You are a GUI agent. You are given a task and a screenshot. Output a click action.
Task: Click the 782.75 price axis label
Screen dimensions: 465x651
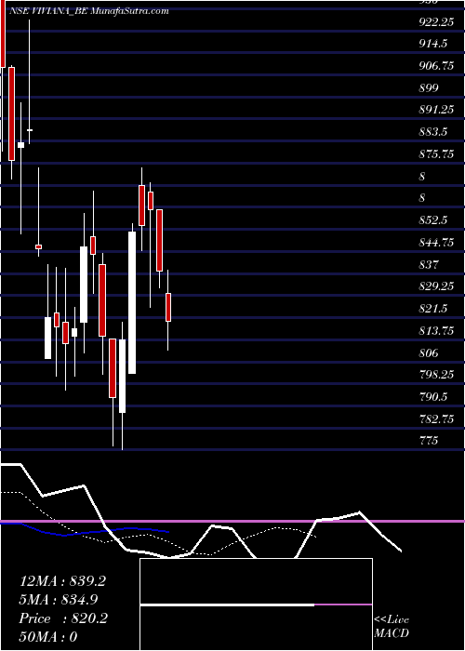tap(436, 419)
